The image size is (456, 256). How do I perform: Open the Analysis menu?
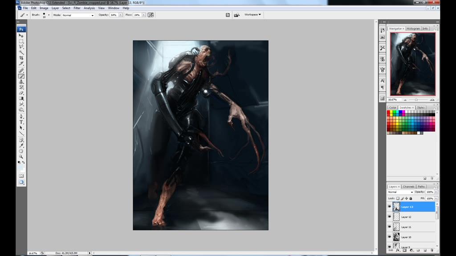89,8
